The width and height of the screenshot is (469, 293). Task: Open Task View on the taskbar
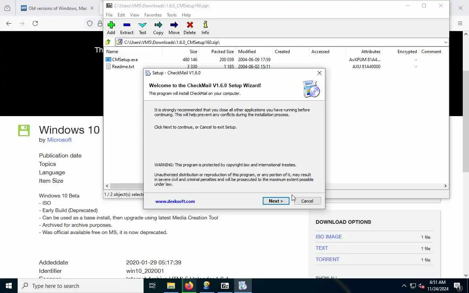click(152, 286)
